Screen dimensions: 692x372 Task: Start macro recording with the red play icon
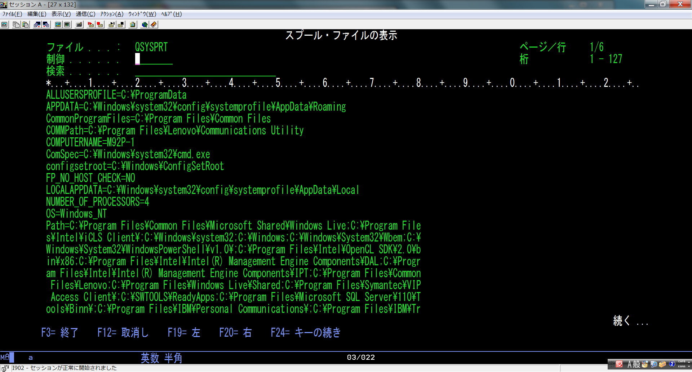[91, 25]
